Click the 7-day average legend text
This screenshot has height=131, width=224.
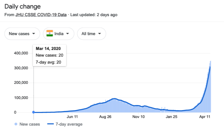click(x=69, y=124)
